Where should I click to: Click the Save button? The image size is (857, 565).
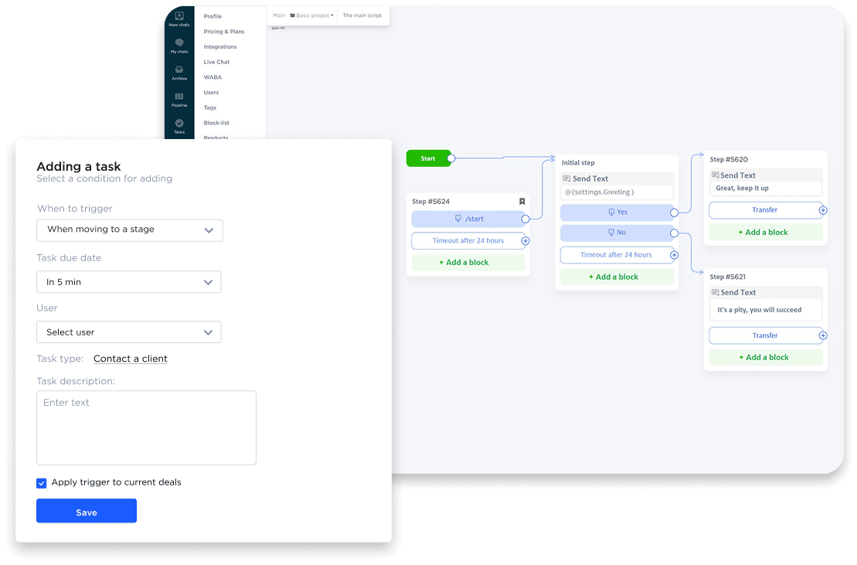(x=87, y=511)
